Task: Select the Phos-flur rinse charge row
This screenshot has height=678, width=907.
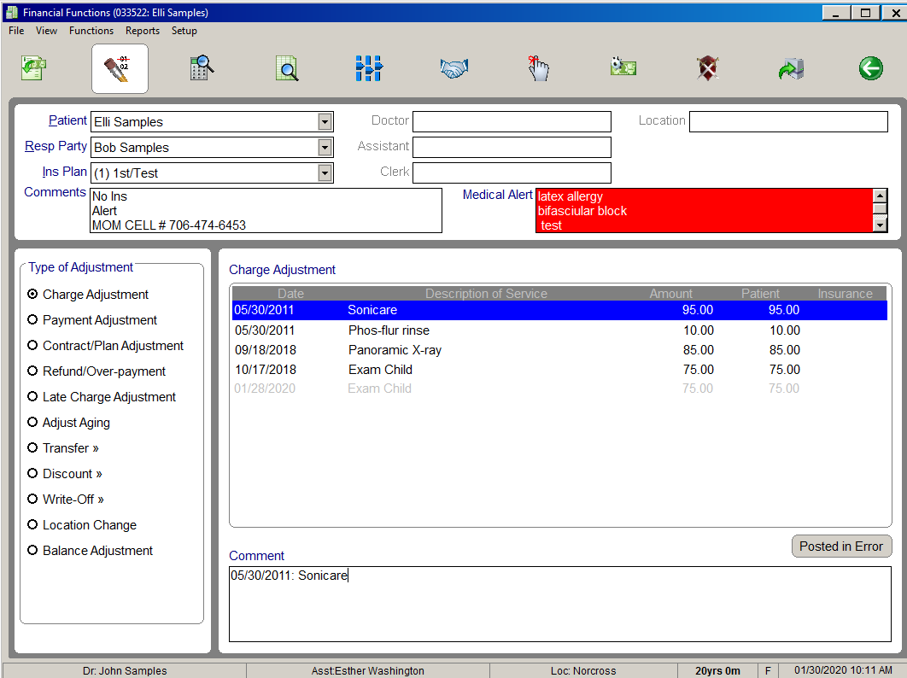Action: click(x=559, y=330)
